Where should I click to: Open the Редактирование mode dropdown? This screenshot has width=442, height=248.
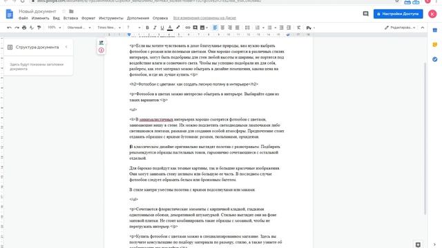400,28
